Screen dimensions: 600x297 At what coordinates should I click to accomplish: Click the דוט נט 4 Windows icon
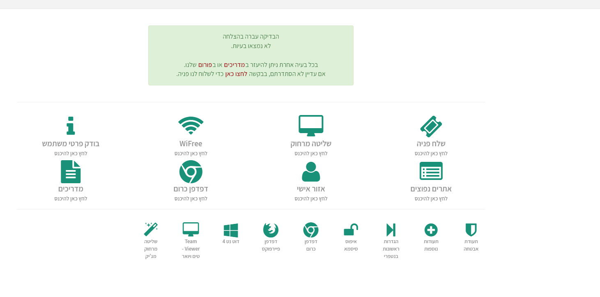pos(231,230)
